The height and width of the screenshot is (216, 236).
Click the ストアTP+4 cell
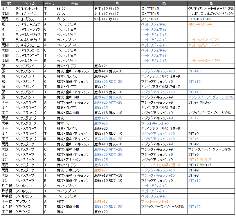(164, 19)
